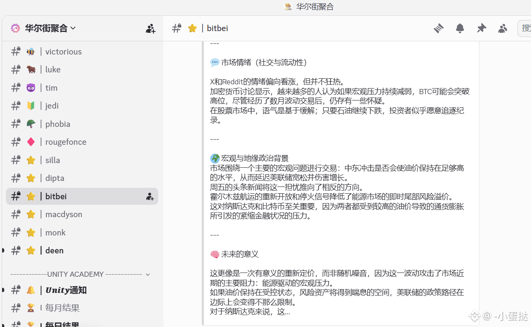Click the notification bell icon in header
This screenshot has height=327, width=531.
click(460, 28)
